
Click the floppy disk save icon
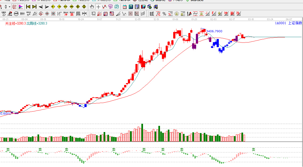(x=143, y=7)
